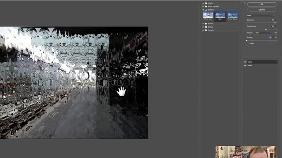Select the Ocean Ripple filter thumbnail

[233, 16]
